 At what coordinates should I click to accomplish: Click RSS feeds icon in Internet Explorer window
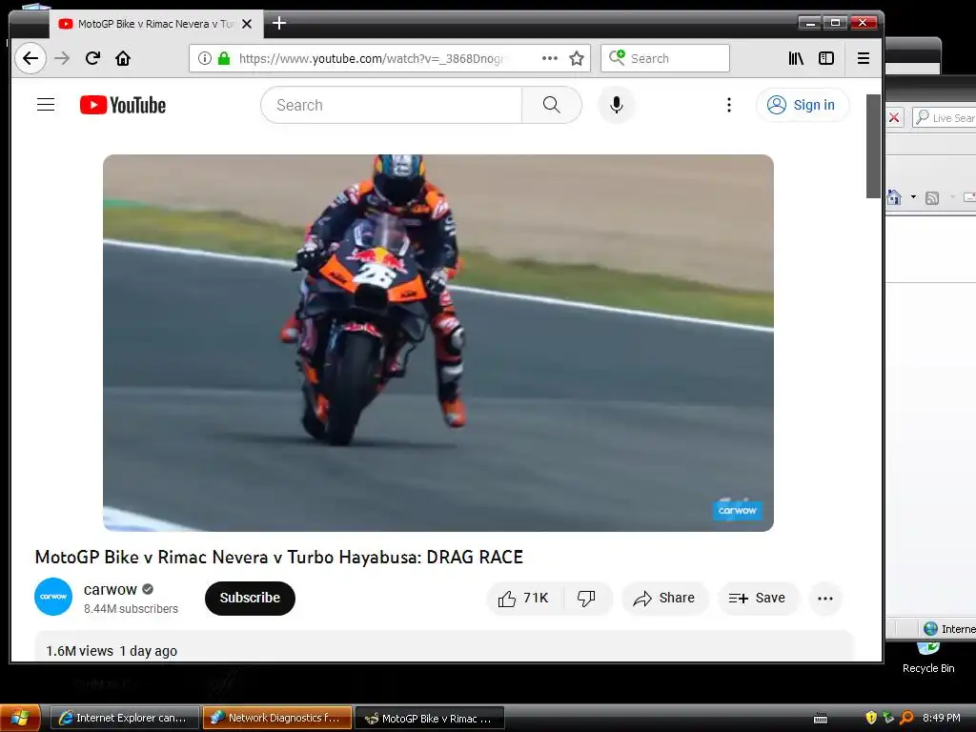932,198
